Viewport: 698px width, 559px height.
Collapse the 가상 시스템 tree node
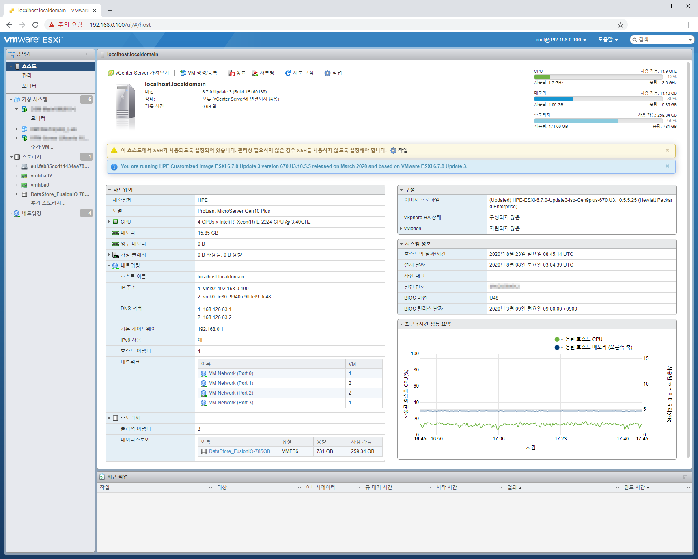[x=11, y=99]
